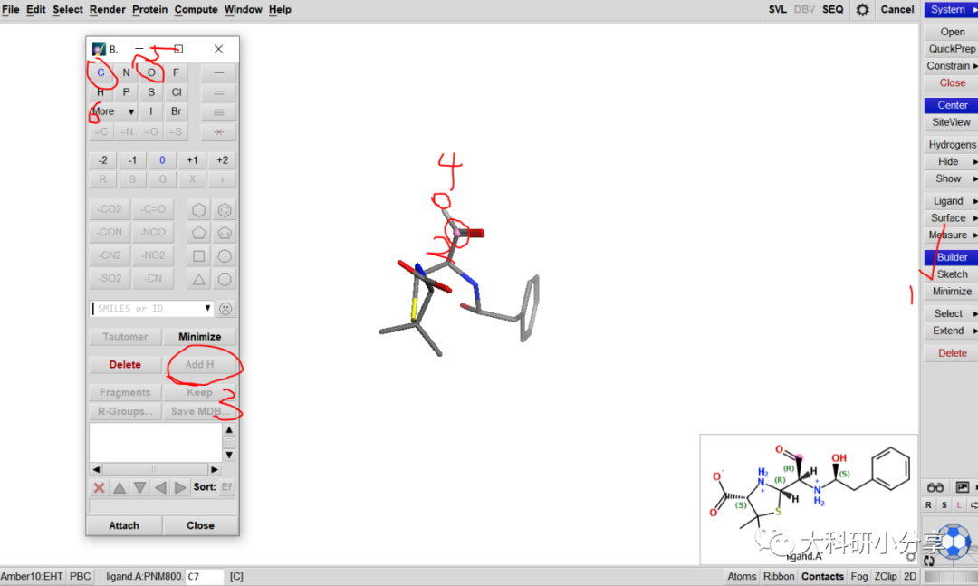978x586 pixels.
Task: Expand the System menu in right panel
Action: tap(951, 9)
